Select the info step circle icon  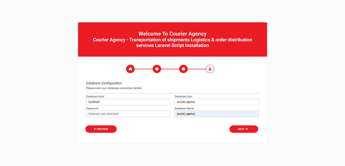pos(157,69)
